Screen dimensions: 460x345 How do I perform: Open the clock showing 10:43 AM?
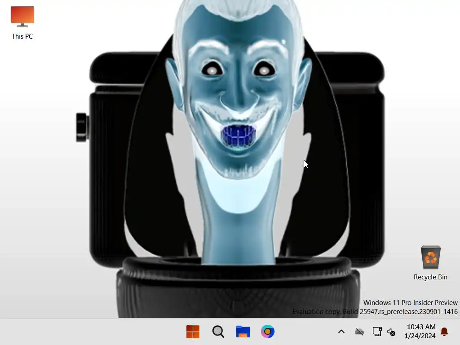click(x=421, y=327)
